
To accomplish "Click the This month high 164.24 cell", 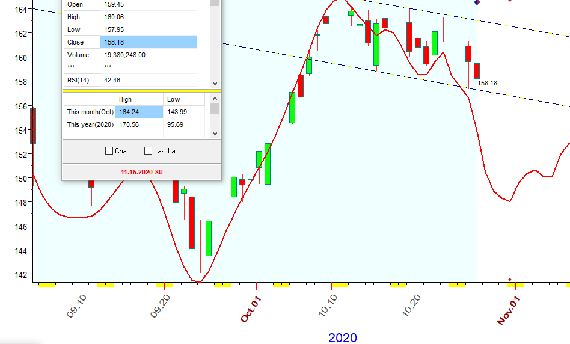I will pos(138,112).
